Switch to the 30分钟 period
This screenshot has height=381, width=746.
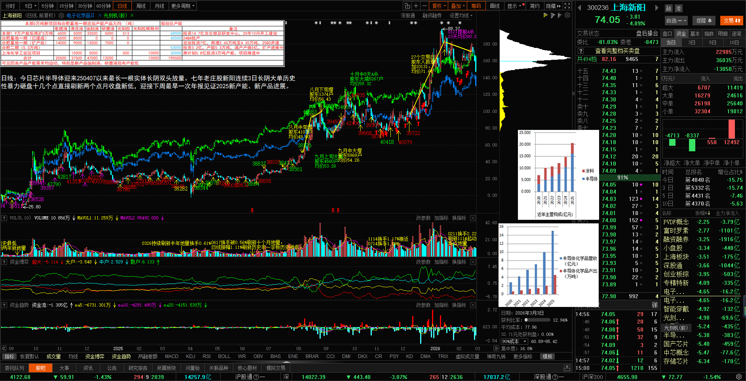pyautogui.click(x=85, y=6)
